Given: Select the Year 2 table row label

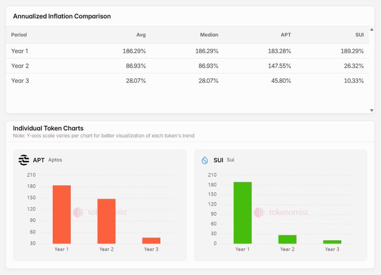Looking at the screenshot, I should click(x=20, y=66).
